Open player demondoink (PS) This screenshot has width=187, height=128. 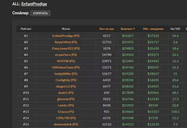pos(66,124)
